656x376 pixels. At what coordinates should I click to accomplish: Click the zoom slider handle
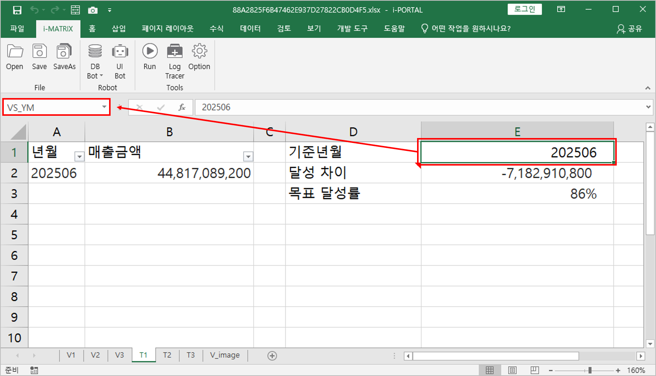(590, 370)
